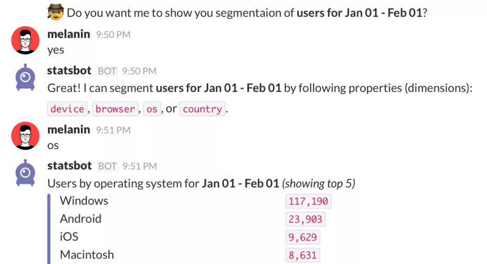Click statsbot's avatar on the 9:51 PM message
Viewport: 487px width, 264px height.
(x=25, y=173)
